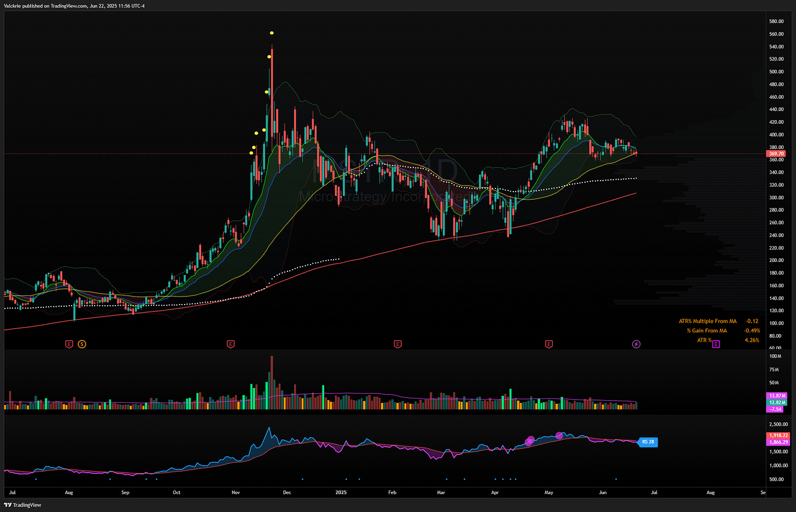Click the purple lightning bolt event marker

(x=636, y=344)
